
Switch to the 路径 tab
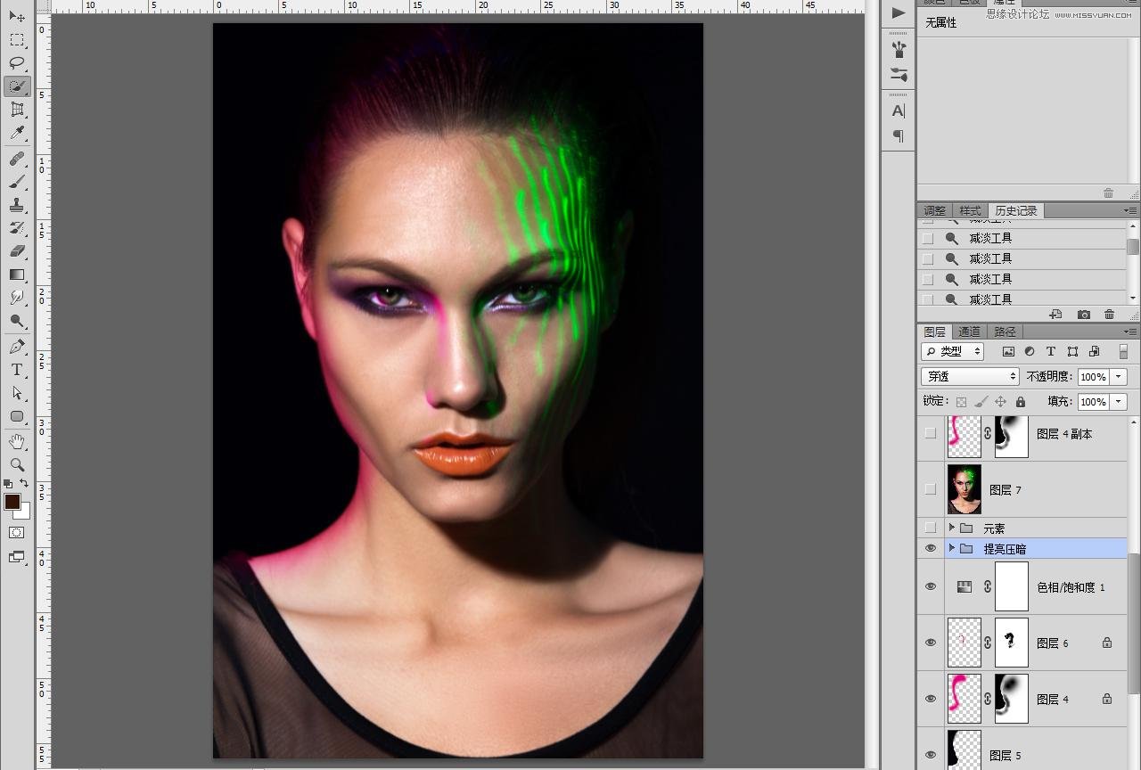[x=1005, y=332]
